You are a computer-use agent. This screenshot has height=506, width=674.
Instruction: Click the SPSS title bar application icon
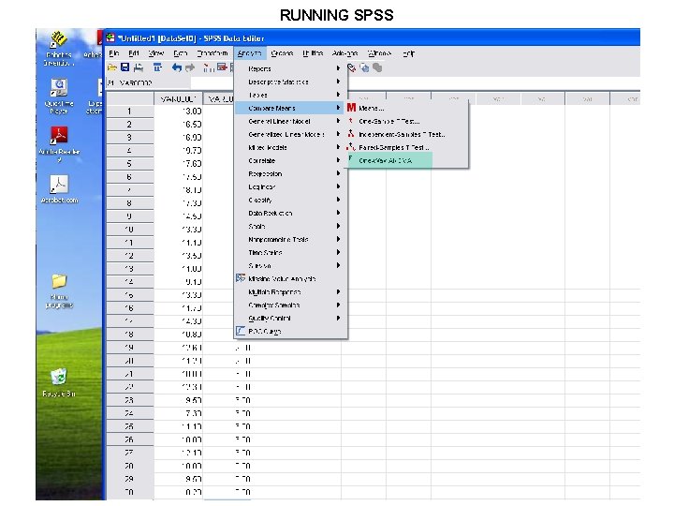pos(110,37)
